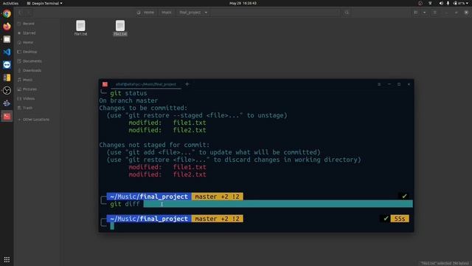Click the red unstaged 'file2.txt' entry
The width and height of the screenshot is (472, 266).
pyautogui.click(x=190, y=174)
